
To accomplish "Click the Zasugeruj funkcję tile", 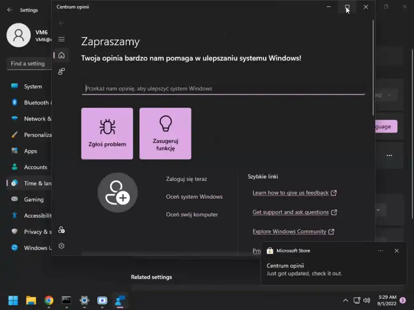I will tap(165, 133).
